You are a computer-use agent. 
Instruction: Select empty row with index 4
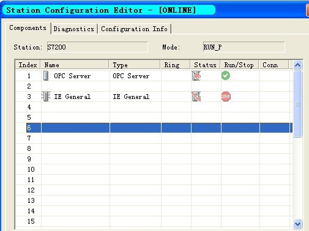[154, 107]
